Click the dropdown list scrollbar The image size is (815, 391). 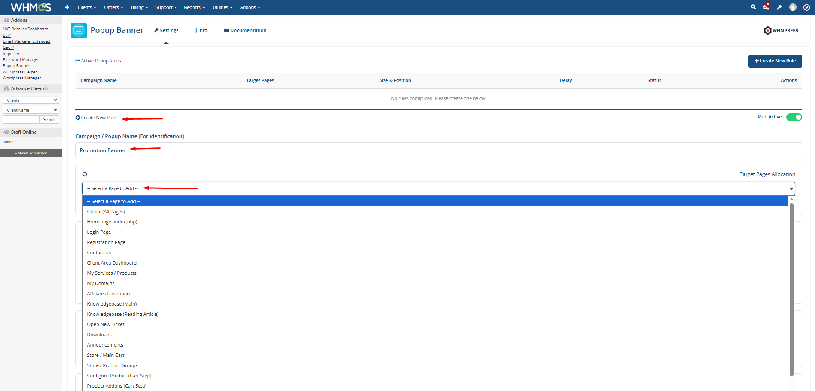point(791,291)
